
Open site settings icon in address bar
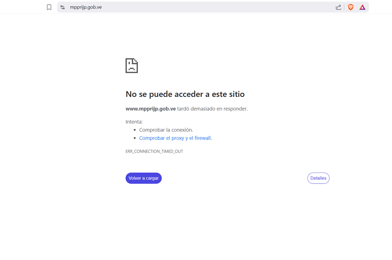click(63, 7)
